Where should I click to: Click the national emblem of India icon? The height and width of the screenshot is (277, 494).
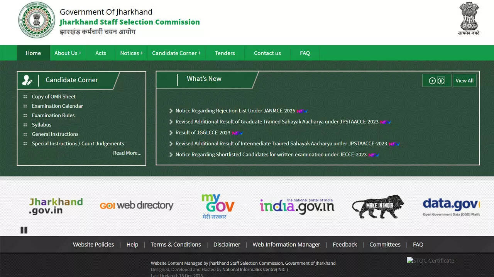click(x=469, y=18)
